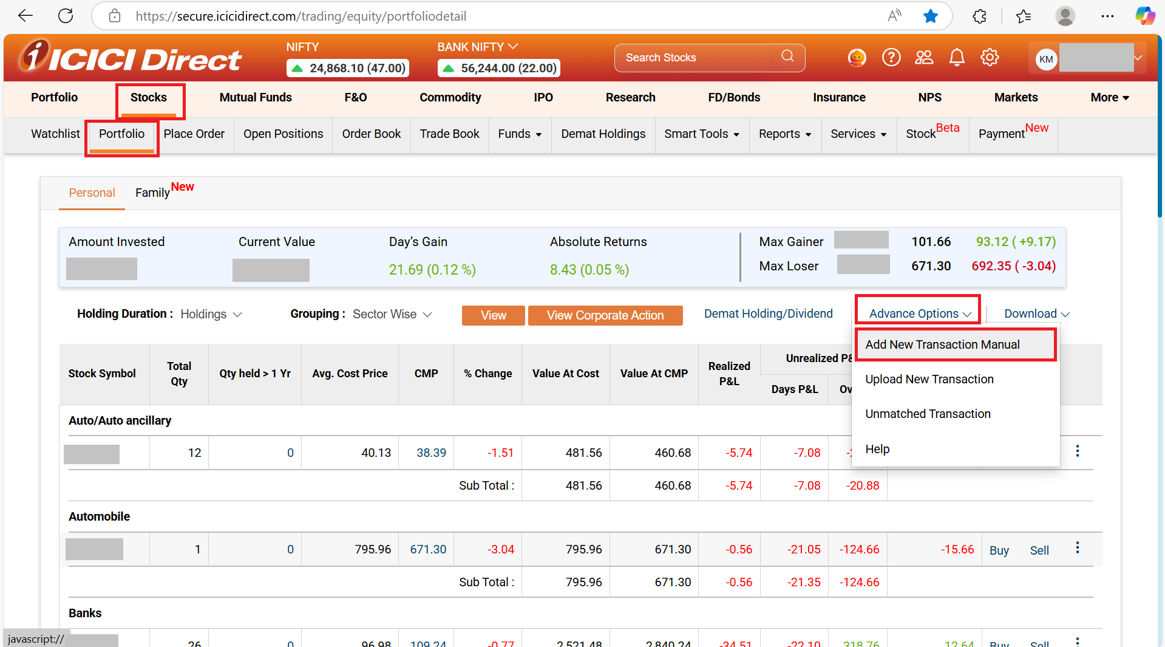The width and height of the screenshot is (1165, 647).
Task: Favorite this page with star icon
Action: 930,16
